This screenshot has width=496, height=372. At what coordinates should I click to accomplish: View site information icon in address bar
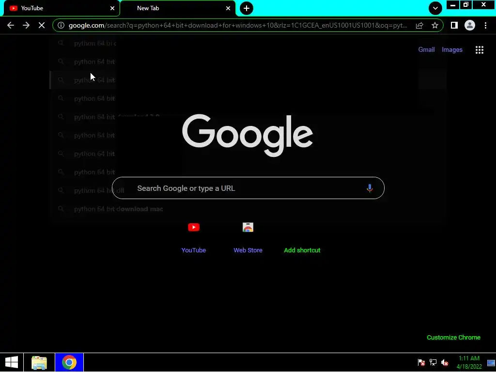click(x=61, y=25)
